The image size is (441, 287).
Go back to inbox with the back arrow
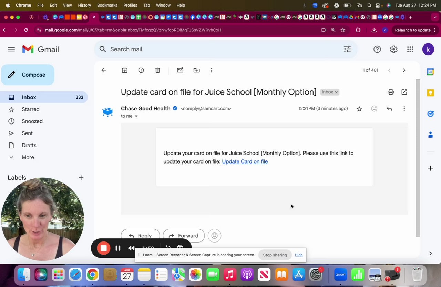tap(104, 70)
